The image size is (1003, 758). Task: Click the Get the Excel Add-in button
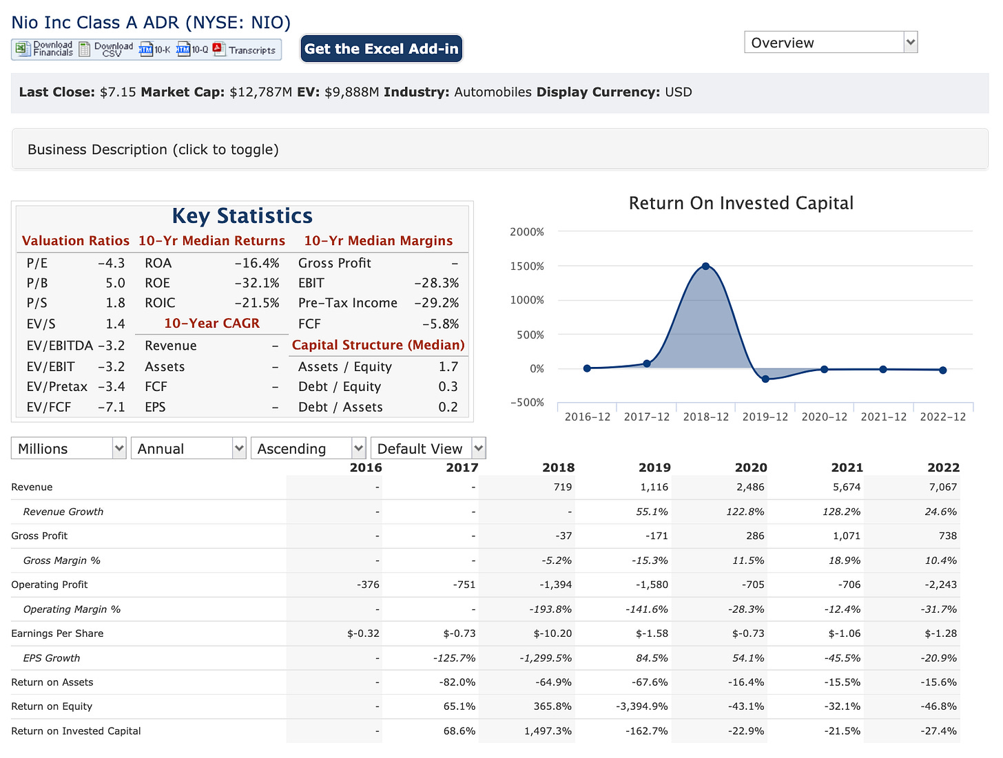[381, 49]
